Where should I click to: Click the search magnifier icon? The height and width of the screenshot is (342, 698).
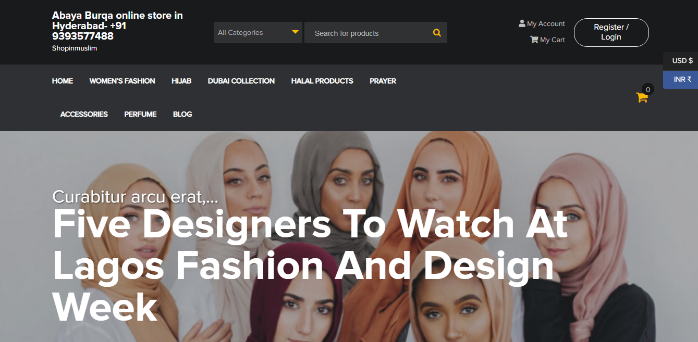(437, 33)
